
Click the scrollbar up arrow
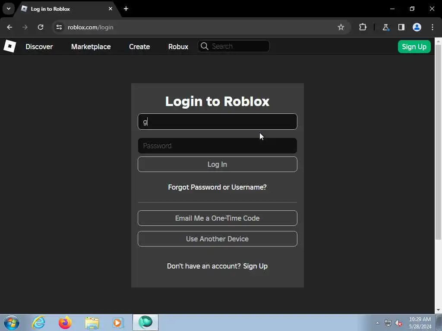coord(438,41)
